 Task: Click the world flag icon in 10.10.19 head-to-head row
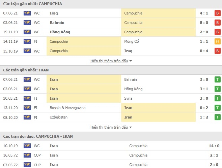[27, 146]
